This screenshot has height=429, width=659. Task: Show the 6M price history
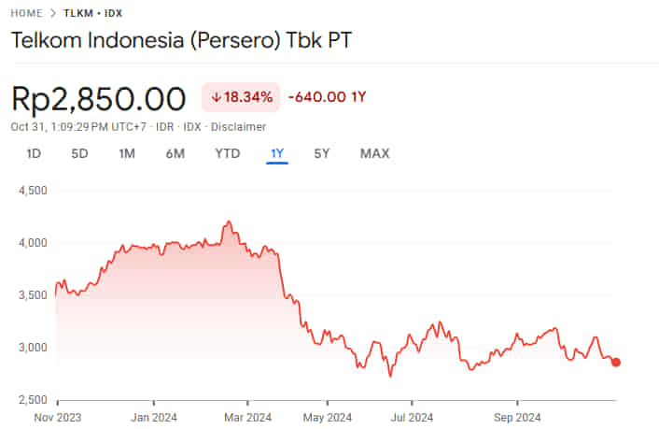coord(175,153)
